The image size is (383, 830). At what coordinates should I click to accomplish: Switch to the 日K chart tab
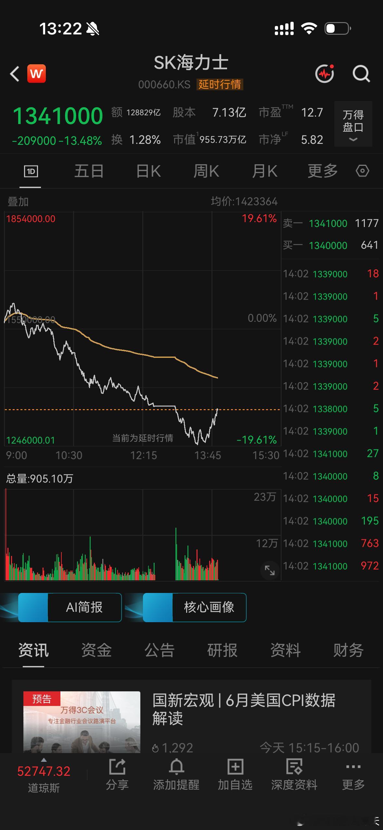pos(148,171)
